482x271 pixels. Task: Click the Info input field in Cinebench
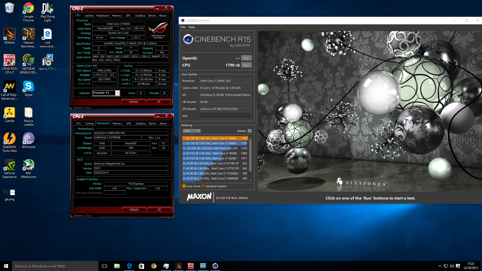225,116
